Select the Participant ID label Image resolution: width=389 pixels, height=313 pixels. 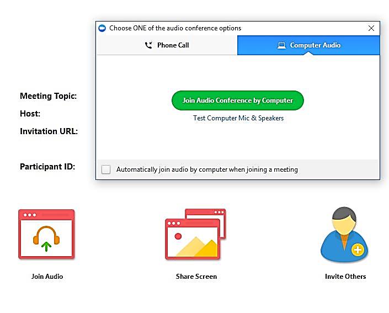point(47,167)
